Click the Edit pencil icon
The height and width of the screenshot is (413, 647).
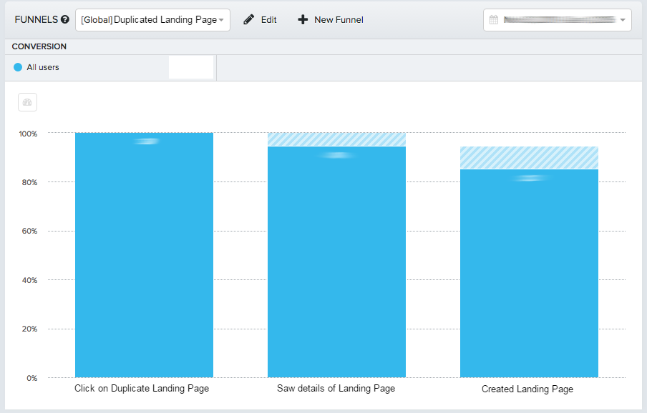249,19
